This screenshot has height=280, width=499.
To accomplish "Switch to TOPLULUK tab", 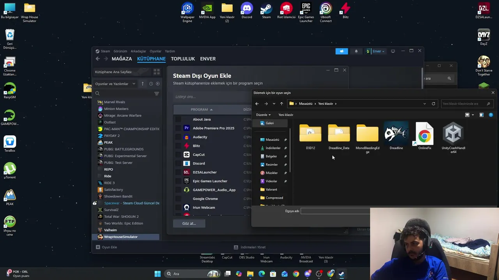I will pos(183,59).
